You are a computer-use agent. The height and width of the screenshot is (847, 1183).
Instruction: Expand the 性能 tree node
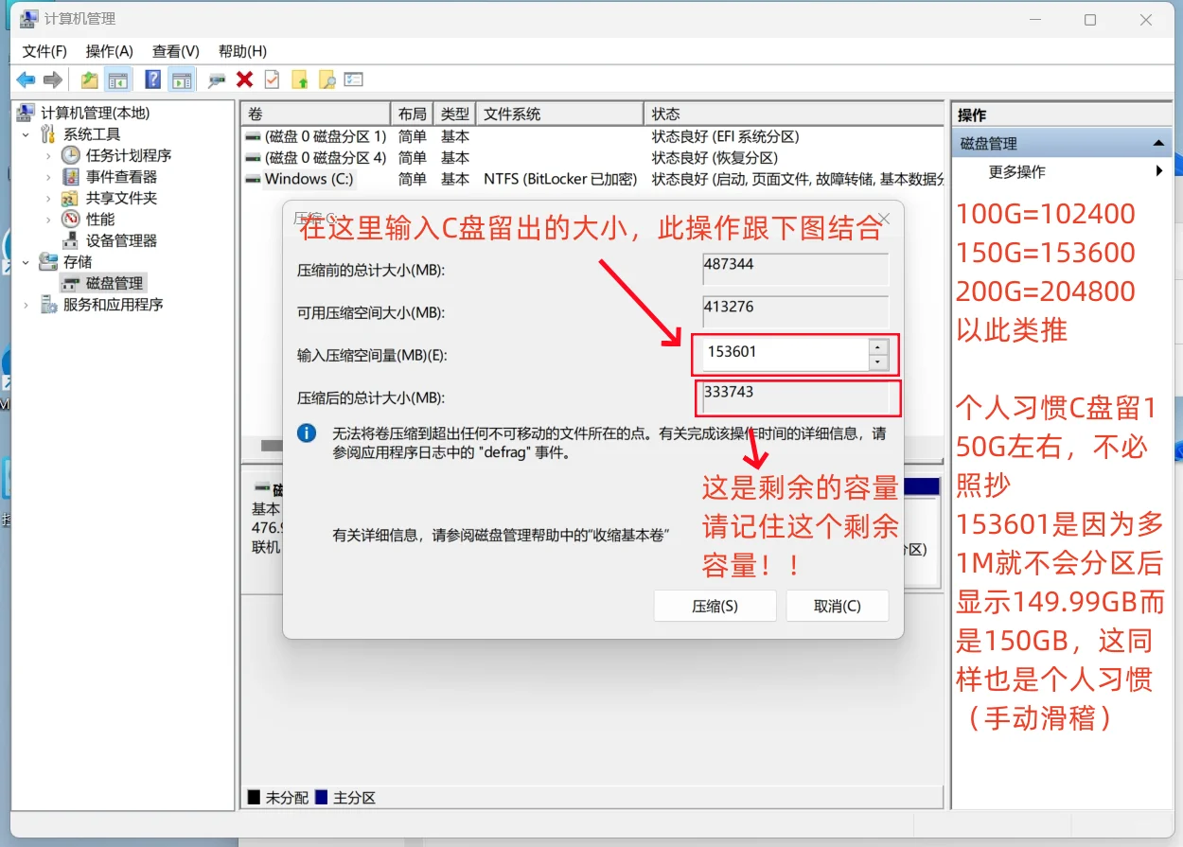(x=48, y=220)
